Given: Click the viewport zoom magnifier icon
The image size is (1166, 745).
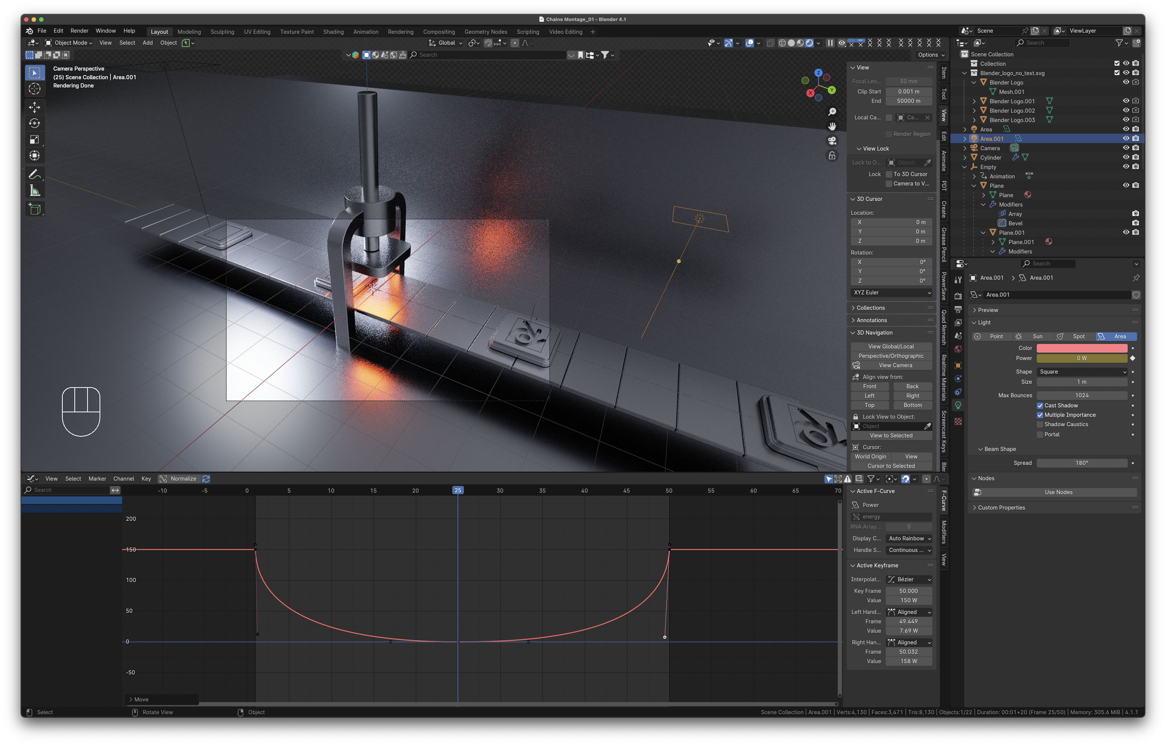Looking at the screenshot, I should pyautogui.click(x=832, y=112).
